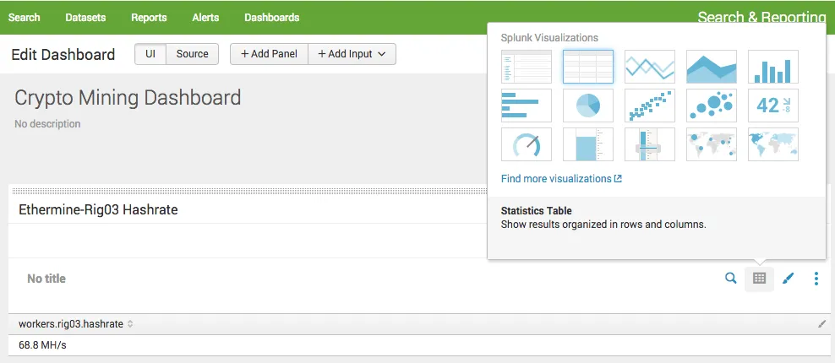The image size is (835, 363).
Task: Go to the Alerts nav tab
Action: (205, 18)
